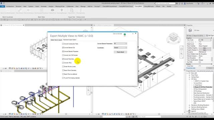
Task: Click Edit button for Visibility/Graphics
Action: (x=205, y=48)
